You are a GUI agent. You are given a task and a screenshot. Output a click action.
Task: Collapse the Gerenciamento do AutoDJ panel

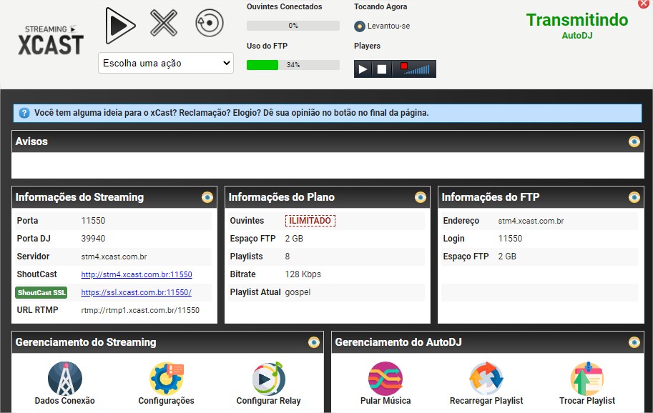634,342
